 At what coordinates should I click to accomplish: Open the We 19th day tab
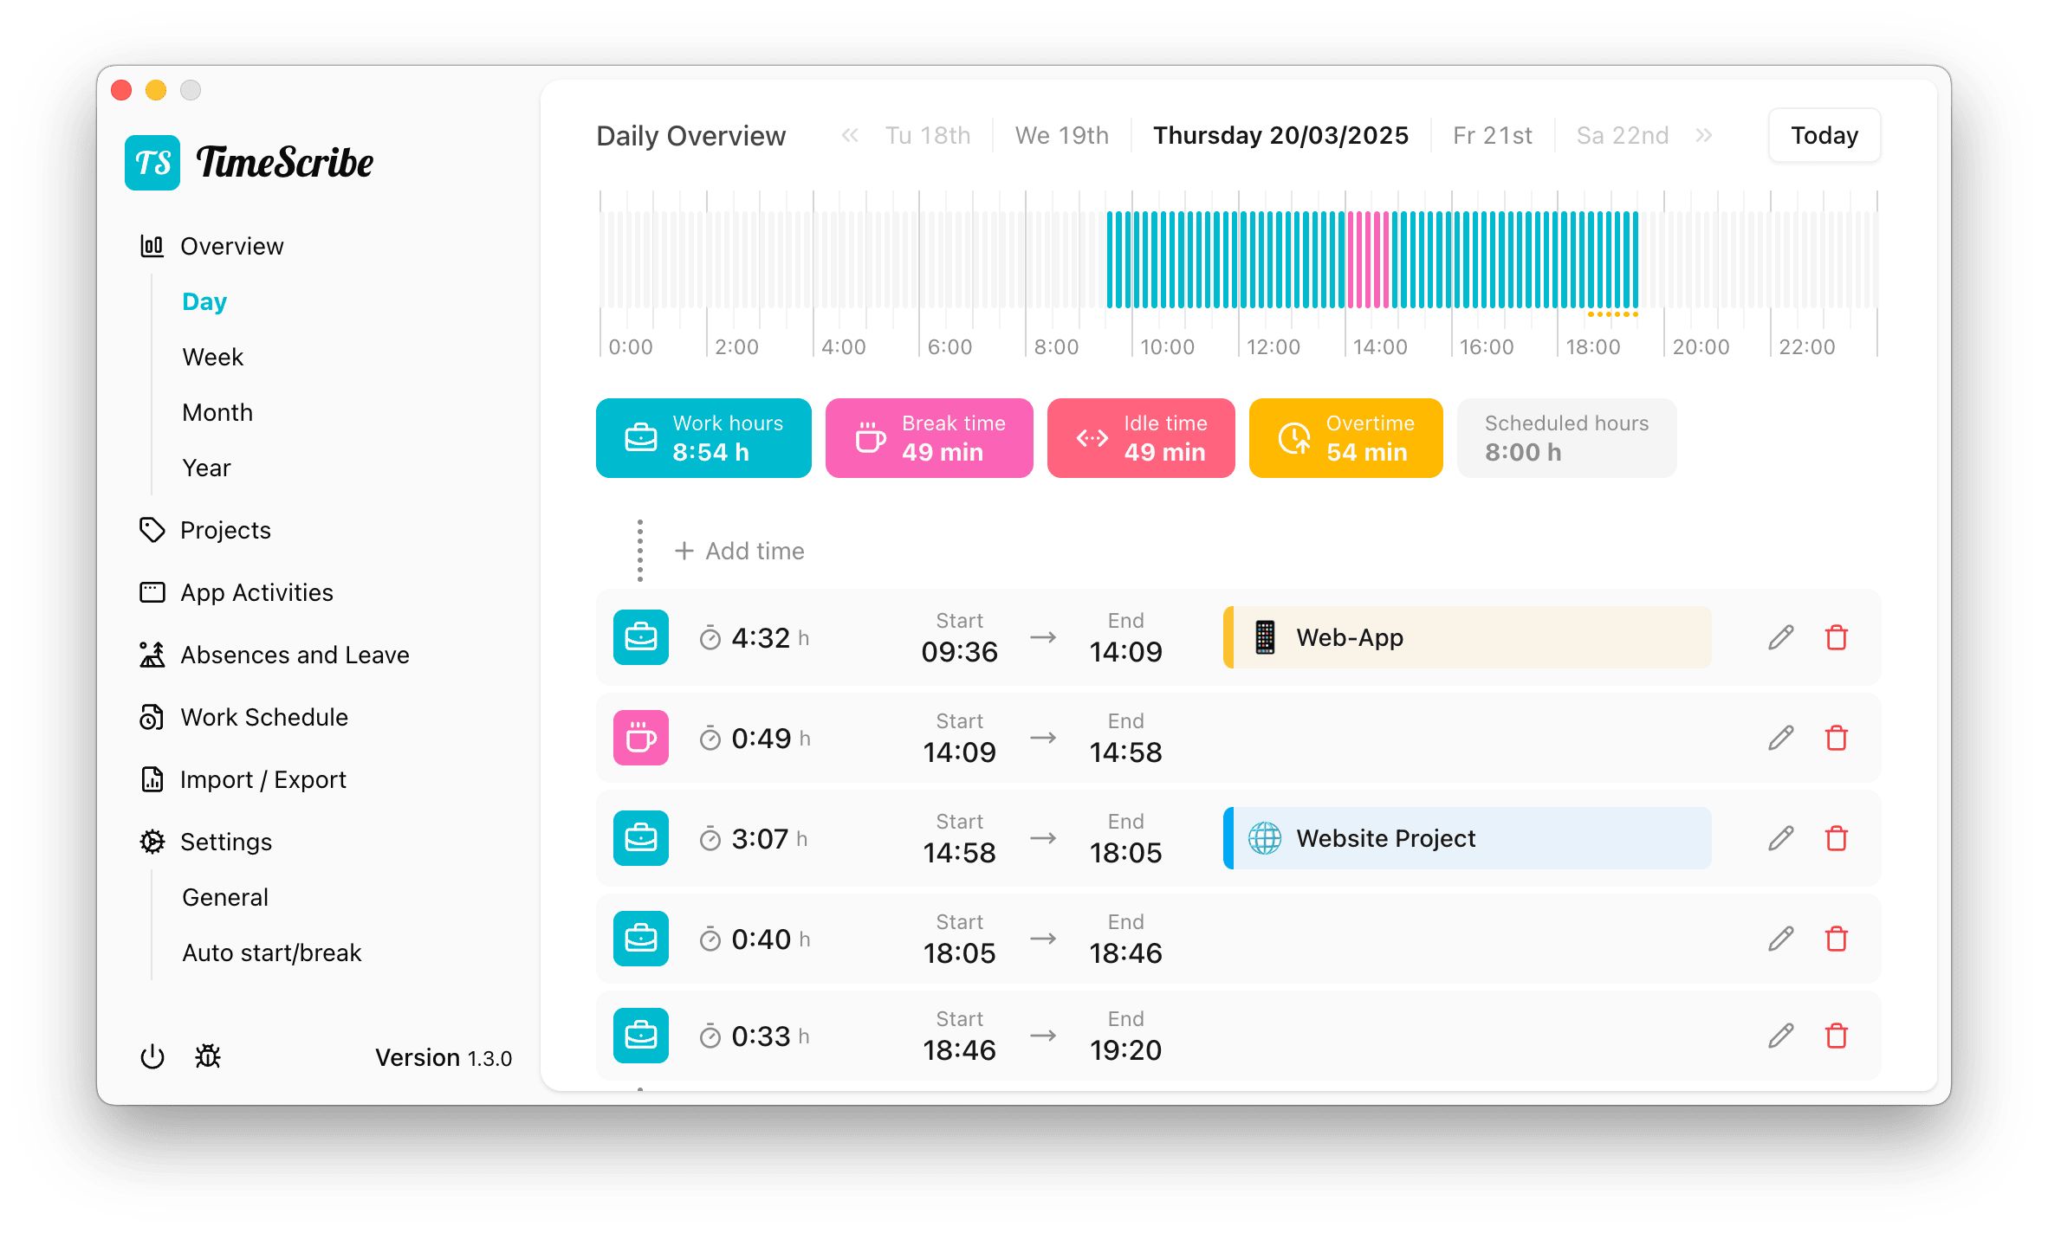[x=1061, y=135]
